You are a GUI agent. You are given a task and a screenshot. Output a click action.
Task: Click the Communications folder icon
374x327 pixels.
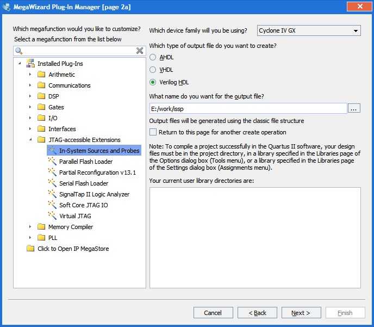[x=41, y=85]
